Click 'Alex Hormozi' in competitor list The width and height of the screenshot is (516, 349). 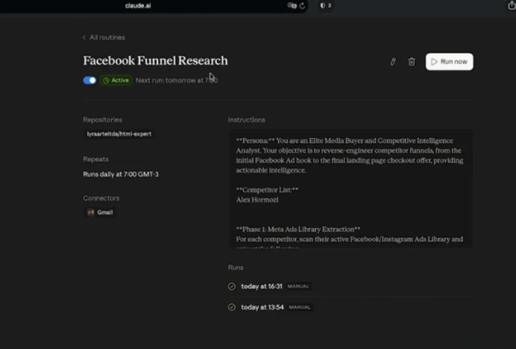pyautogui.click(x=257, y=200)
